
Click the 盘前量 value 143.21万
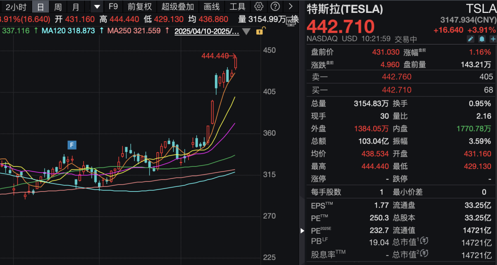tap(476, 65)
